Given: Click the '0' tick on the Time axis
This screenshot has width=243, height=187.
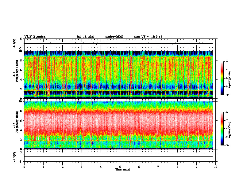Looking at the screenshot, I should click(24, 167).
